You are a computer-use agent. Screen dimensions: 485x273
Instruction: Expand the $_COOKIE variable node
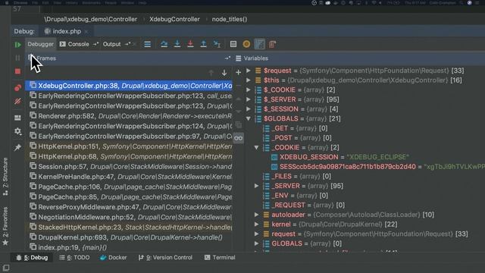249,89
